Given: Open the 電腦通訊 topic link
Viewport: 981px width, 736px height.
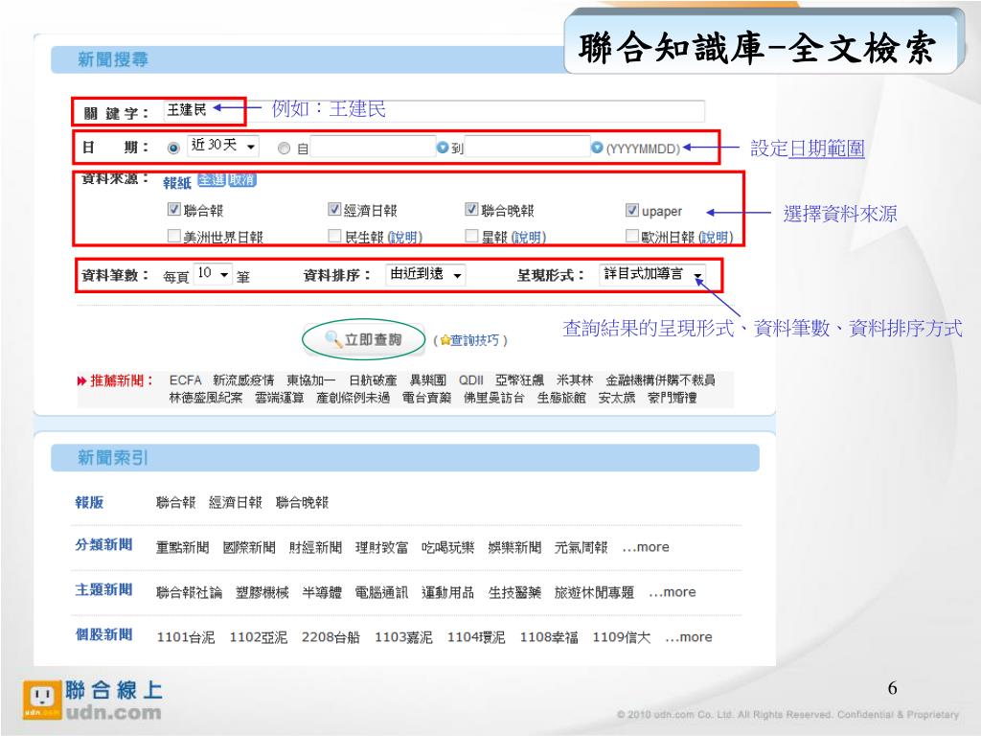Looking at the screenshot, I should [x=381, y=592].
